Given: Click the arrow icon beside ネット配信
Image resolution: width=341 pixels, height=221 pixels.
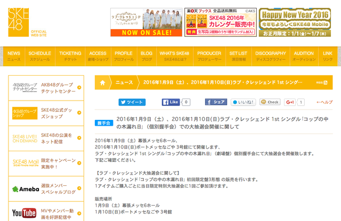Looking at the screenshot, I should [x=79, y=138].
